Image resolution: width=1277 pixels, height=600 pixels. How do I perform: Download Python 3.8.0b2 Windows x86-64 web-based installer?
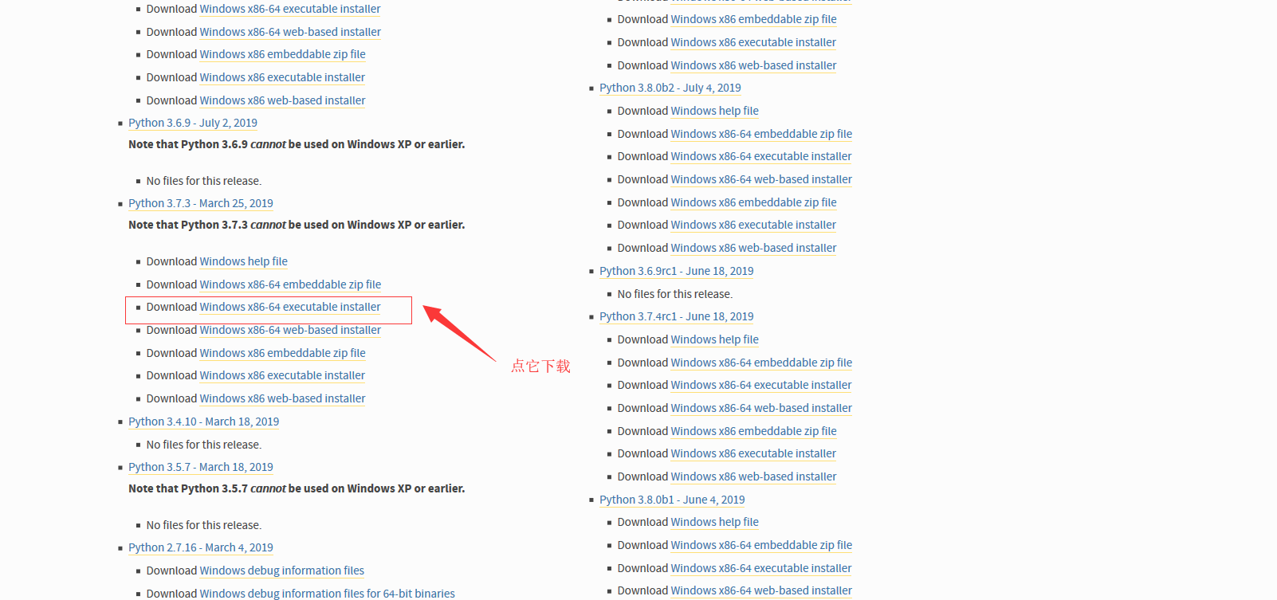point(761,179)
